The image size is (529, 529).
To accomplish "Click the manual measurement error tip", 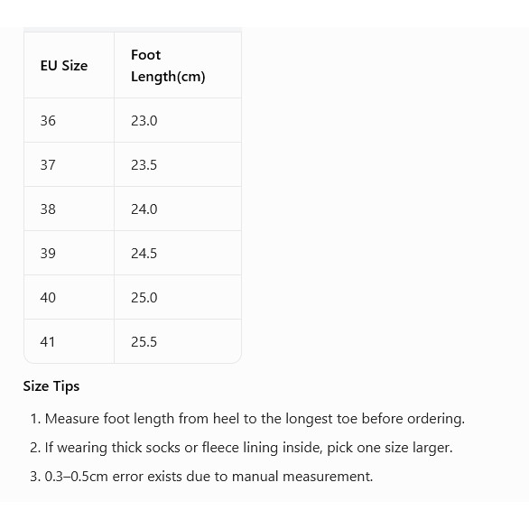I will 201,477.
